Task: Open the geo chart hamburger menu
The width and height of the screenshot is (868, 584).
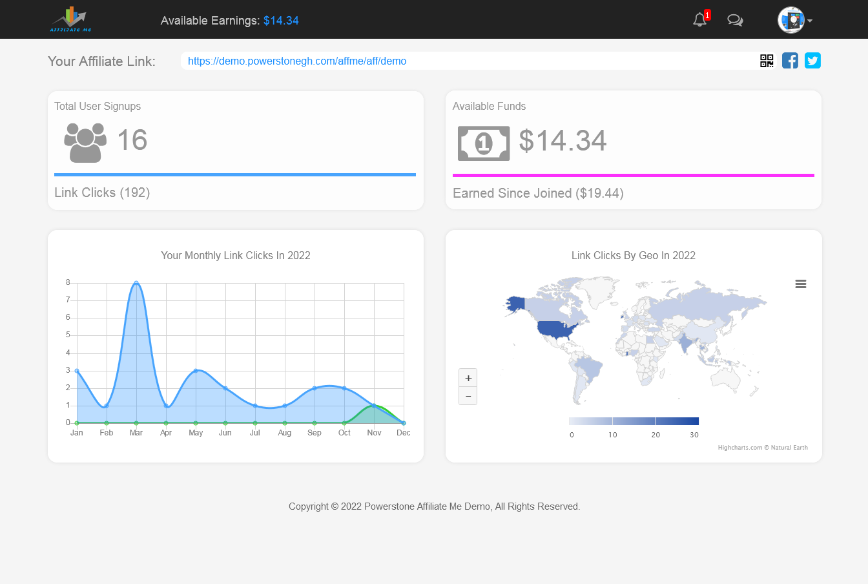Action: 801,284
